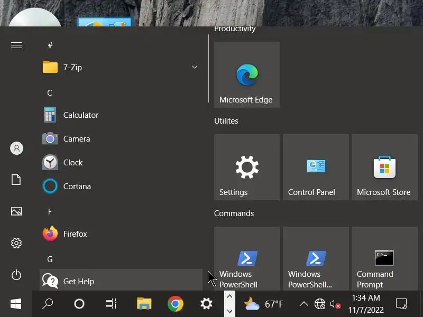Launch Camera from the app list
423x317 pixels.
(x=121, y=139)
